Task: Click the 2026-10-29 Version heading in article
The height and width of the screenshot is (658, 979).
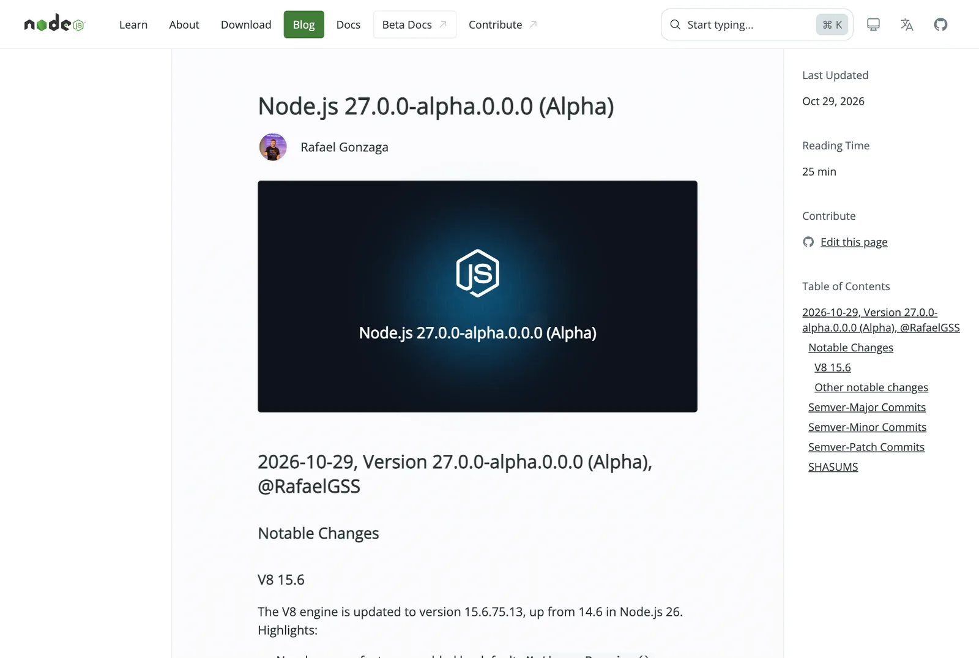Action: click(x=455, y=474)
